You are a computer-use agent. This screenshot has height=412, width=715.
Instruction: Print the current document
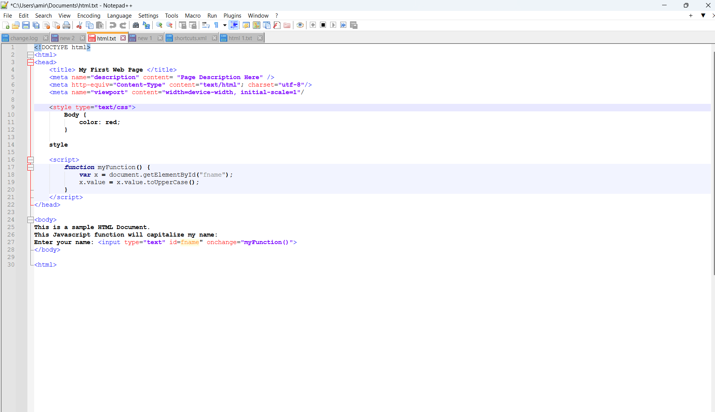click(67, 25)
